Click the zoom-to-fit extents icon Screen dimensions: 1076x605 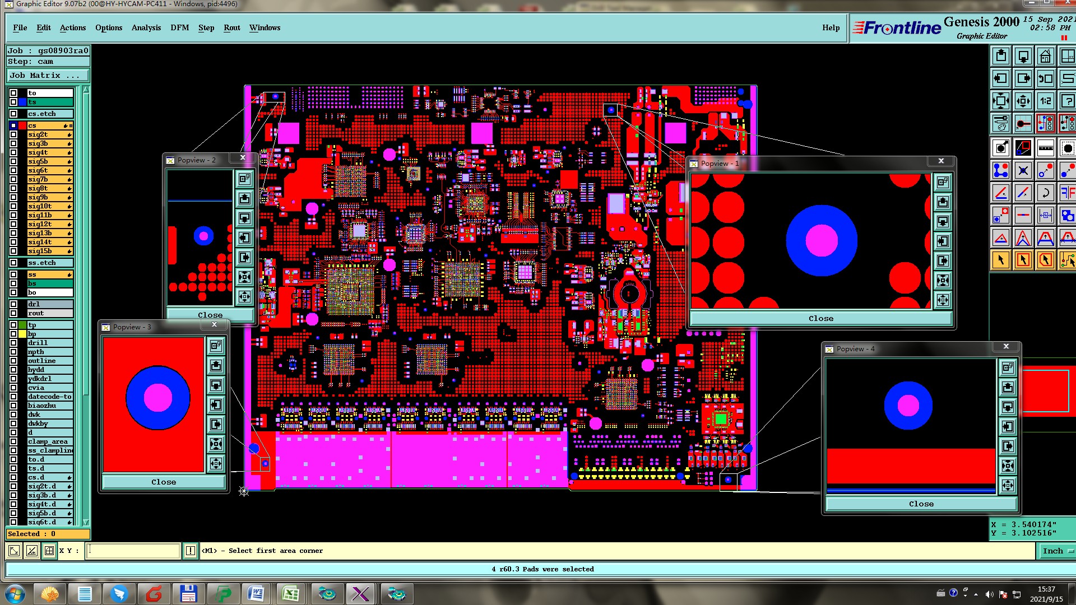point(1001,101)
